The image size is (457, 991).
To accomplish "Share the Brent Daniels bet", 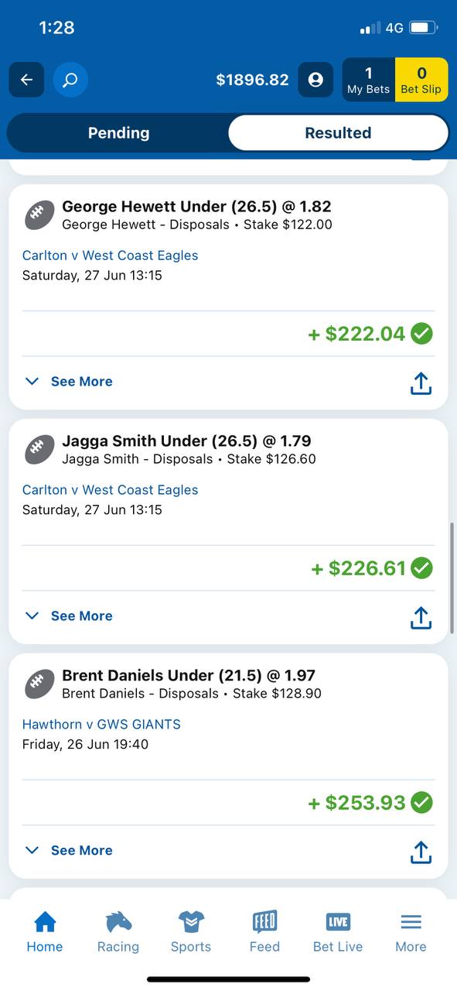I will point(421,852).
